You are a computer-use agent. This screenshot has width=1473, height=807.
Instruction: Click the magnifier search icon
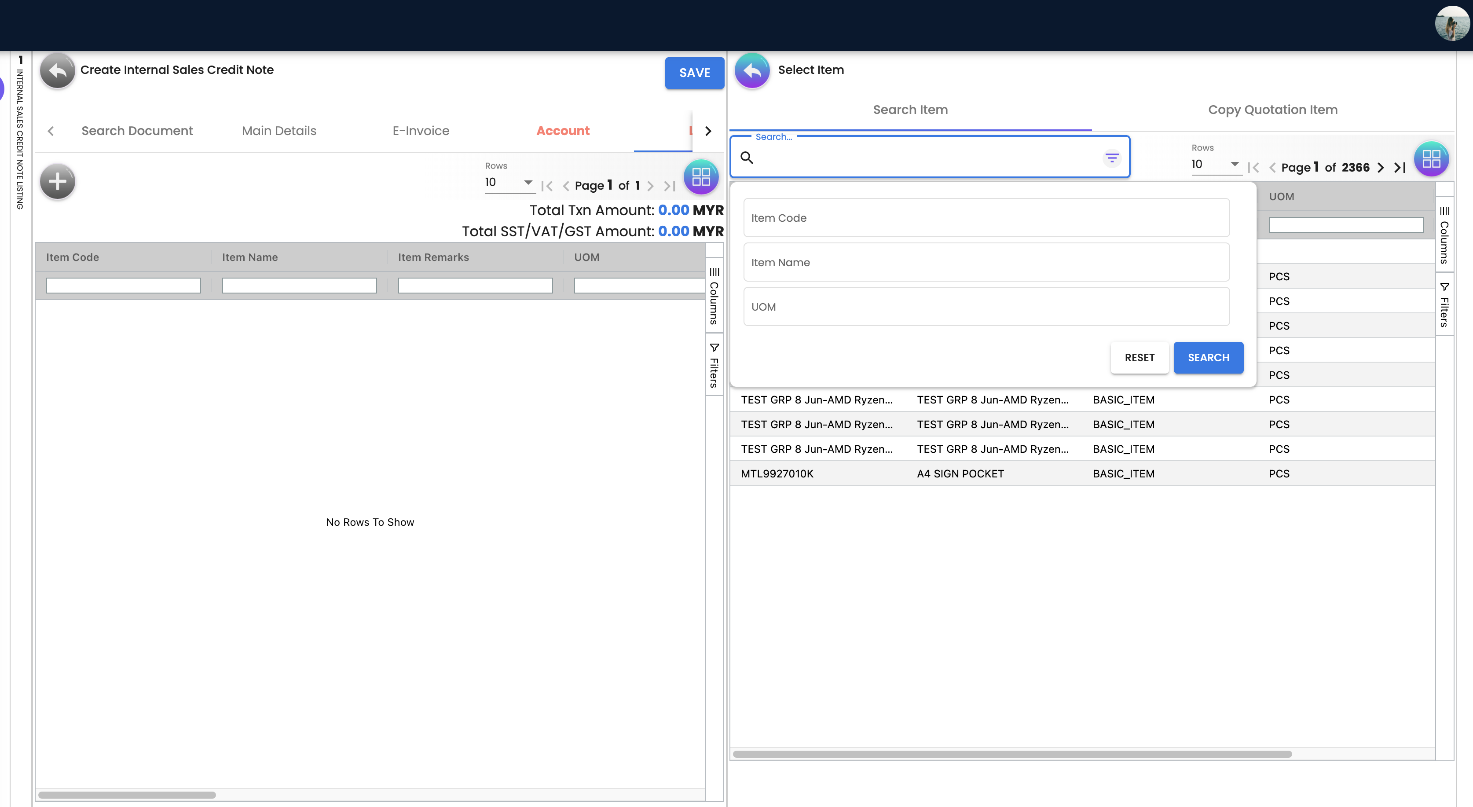[747, 157]
